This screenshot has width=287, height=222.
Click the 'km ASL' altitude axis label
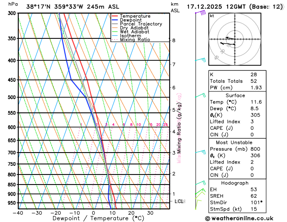point(175,7)
